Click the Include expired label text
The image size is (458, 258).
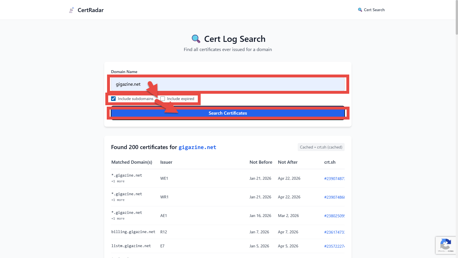pos(180,99)
